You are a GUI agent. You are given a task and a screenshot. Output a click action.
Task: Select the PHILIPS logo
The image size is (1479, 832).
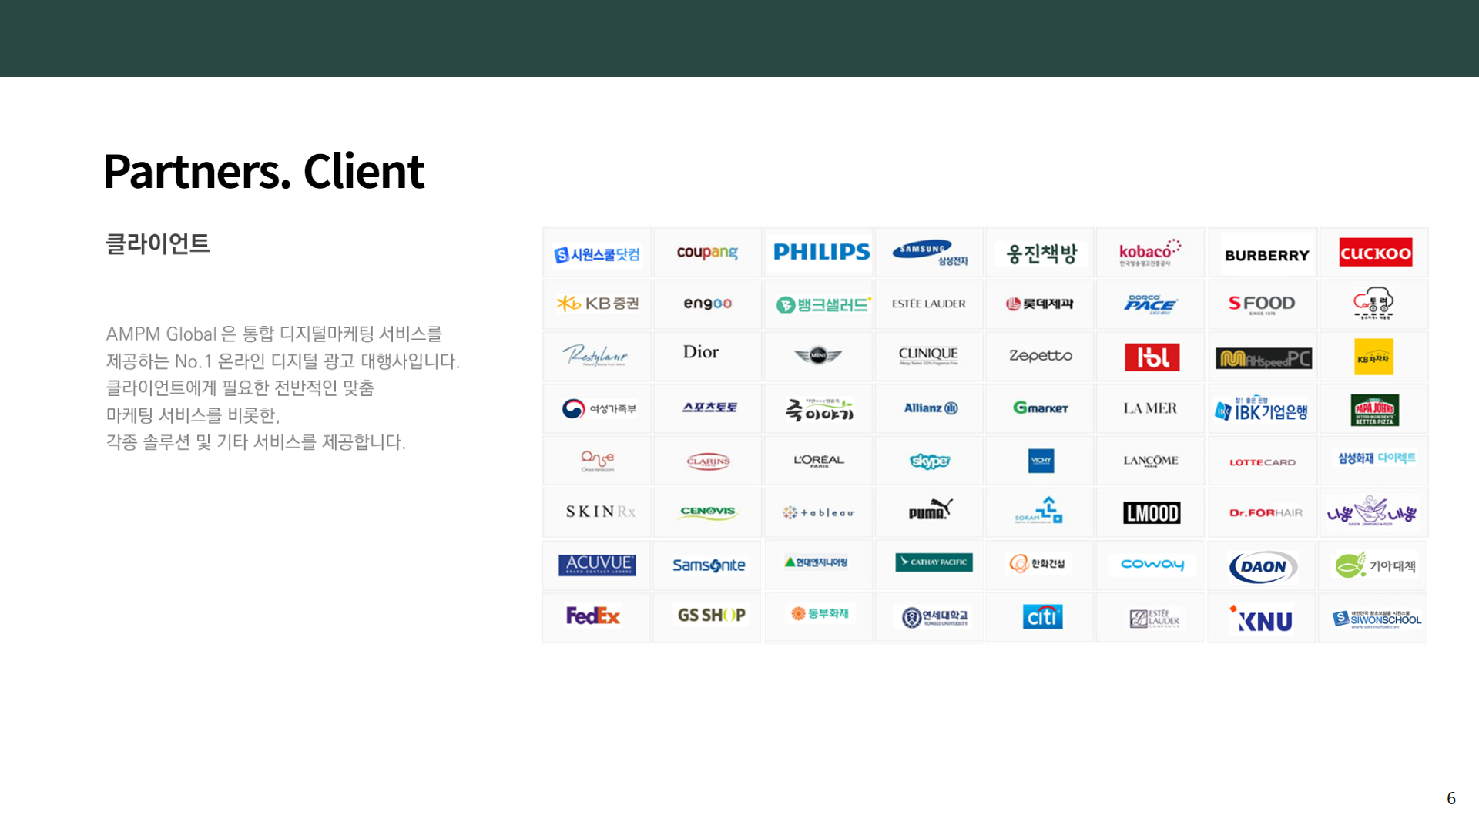[x=821, y=252]
